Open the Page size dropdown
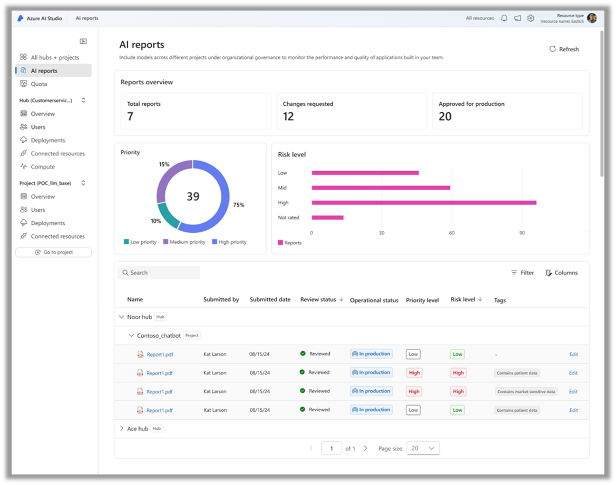The height and width of the screenshot is (485, 616). tap(424, 448)
